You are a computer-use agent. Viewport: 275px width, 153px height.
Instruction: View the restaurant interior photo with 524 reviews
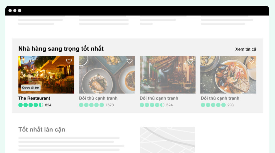(x=168, y=75)
